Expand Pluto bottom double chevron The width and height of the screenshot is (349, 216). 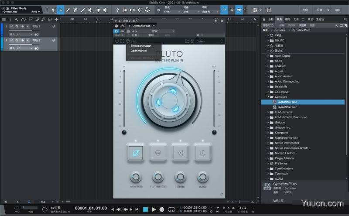pos(222,194)
